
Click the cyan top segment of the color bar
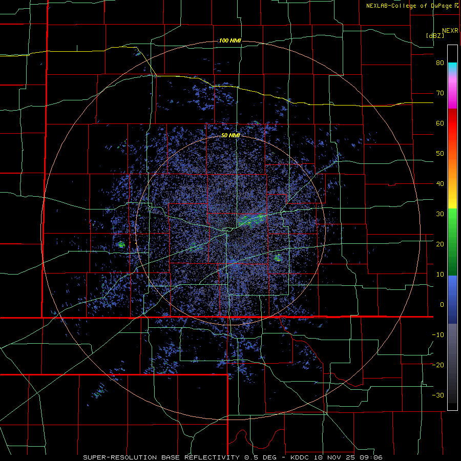[x=452, y=67]
